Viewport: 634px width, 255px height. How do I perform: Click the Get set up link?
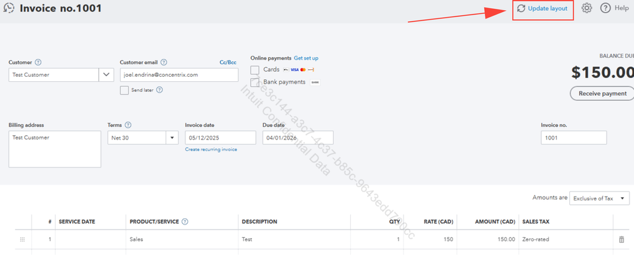click(x=306, y=58)
